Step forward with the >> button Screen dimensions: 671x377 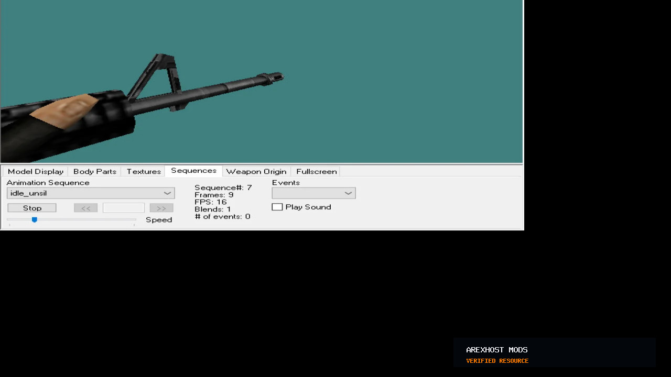click(161, 208)
